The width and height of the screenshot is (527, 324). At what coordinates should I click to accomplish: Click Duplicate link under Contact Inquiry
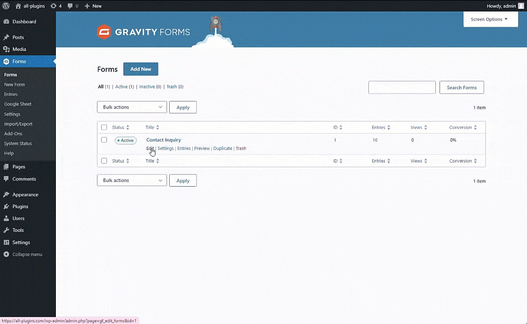[x=222, y=148]
